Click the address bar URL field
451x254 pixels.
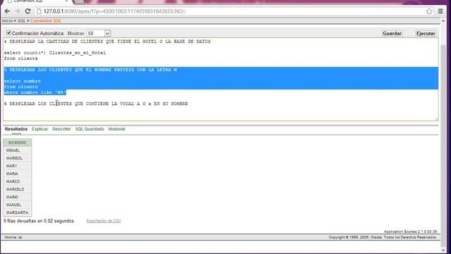230,11
